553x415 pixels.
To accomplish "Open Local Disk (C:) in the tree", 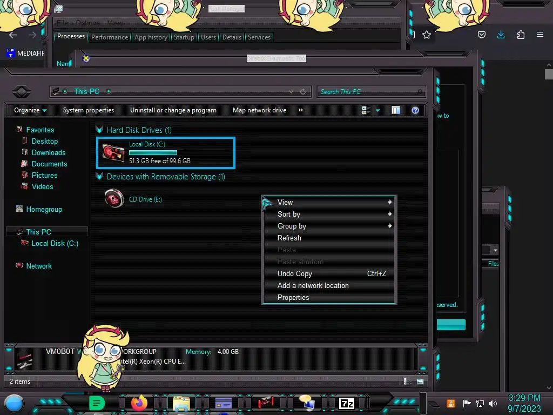I will coord(55,243).
